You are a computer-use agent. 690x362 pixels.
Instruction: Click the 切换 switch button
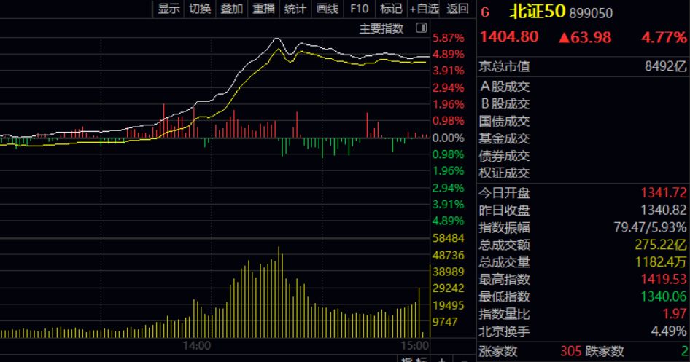coord(201,9)
